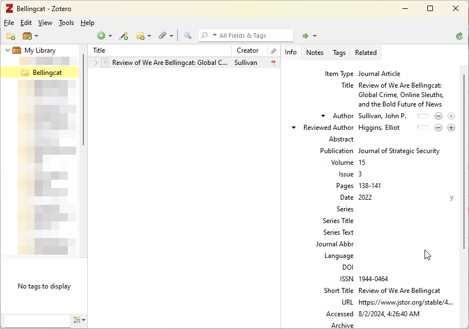Viewport: 469px width, 329px height.
Task: Click the Sullivan, John P. author name
Action: tap(382, 116)
